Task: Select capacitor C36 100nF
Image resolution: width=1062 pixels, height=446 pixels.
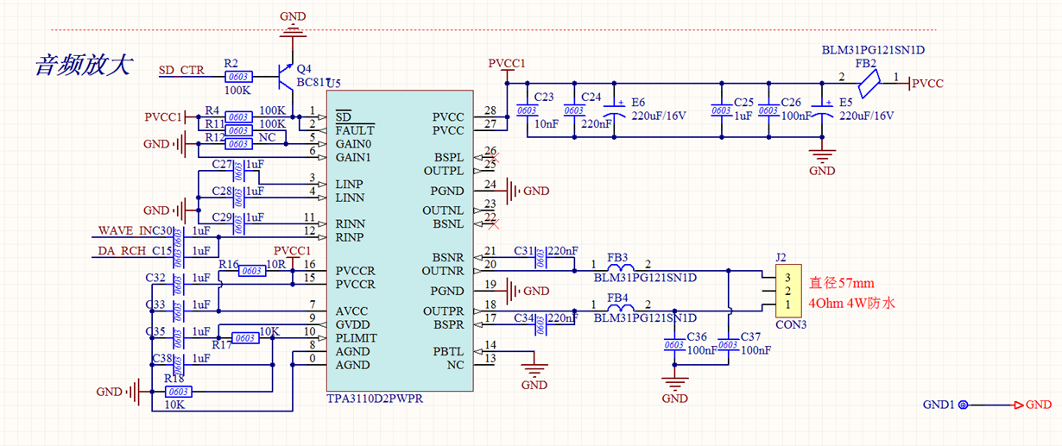Action: point(674,344)
